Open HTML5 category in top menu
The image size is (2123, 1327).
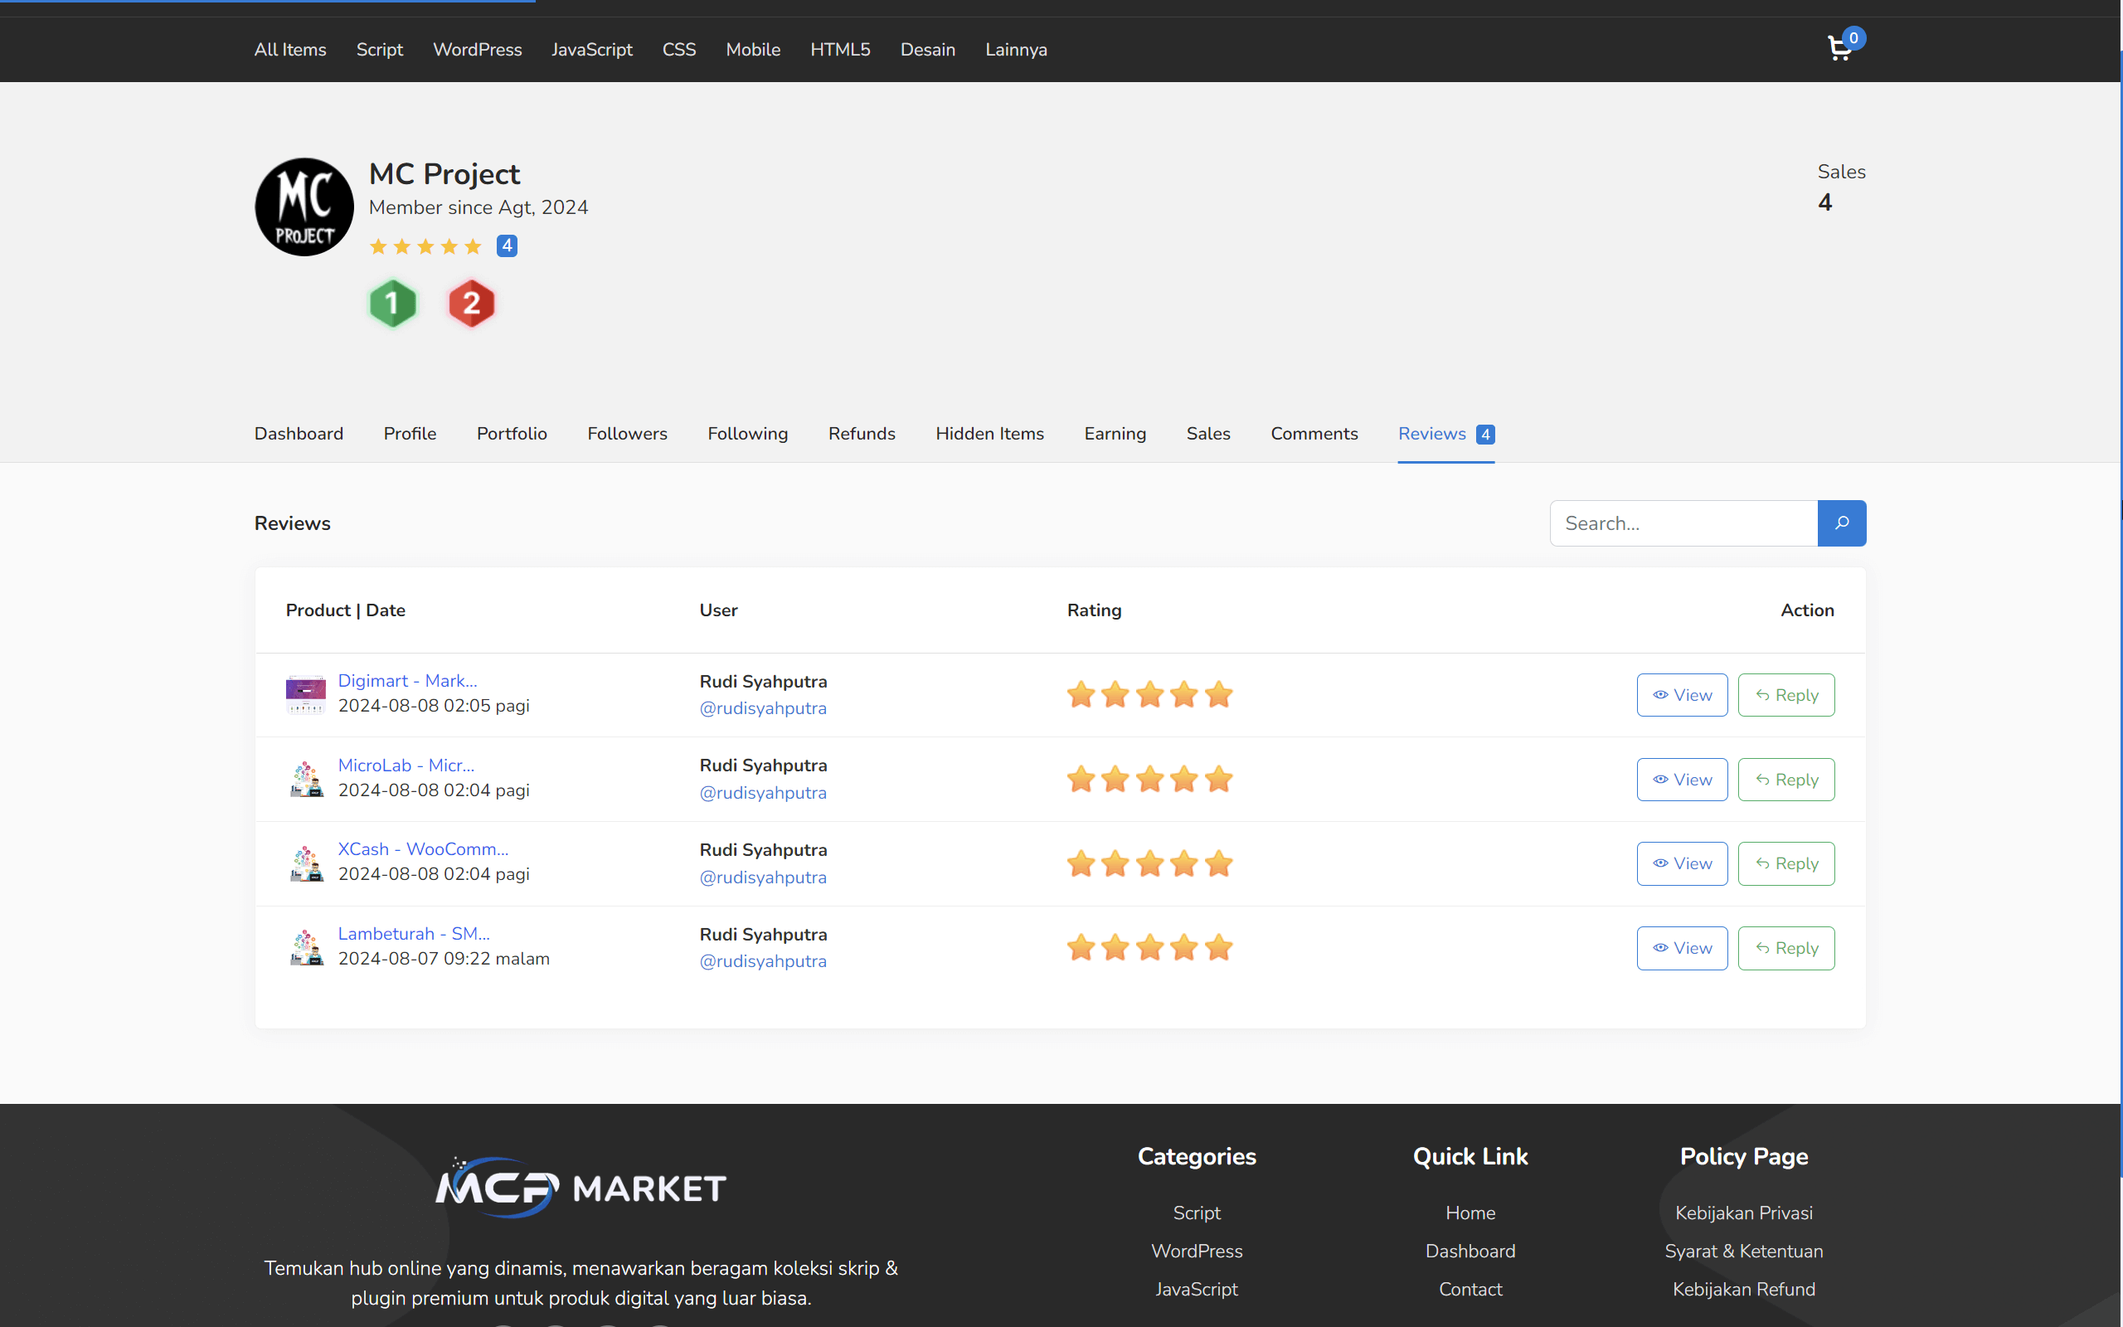[x=839, y=49]
